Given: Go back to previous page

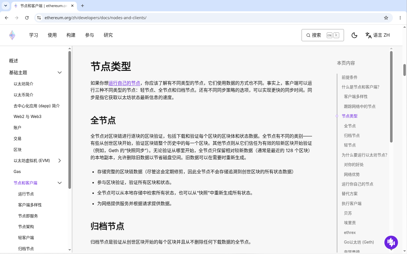Looking at the screenshot, I should point(7,18).
